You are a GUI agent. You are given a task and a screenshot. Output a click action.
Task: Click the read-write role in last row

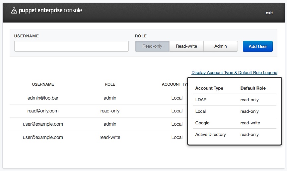point(110,137)
